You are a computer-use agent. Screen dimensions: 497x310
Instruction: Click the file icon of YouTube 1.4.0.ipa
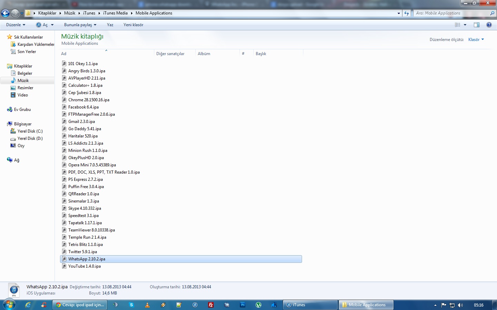point(64,266)
